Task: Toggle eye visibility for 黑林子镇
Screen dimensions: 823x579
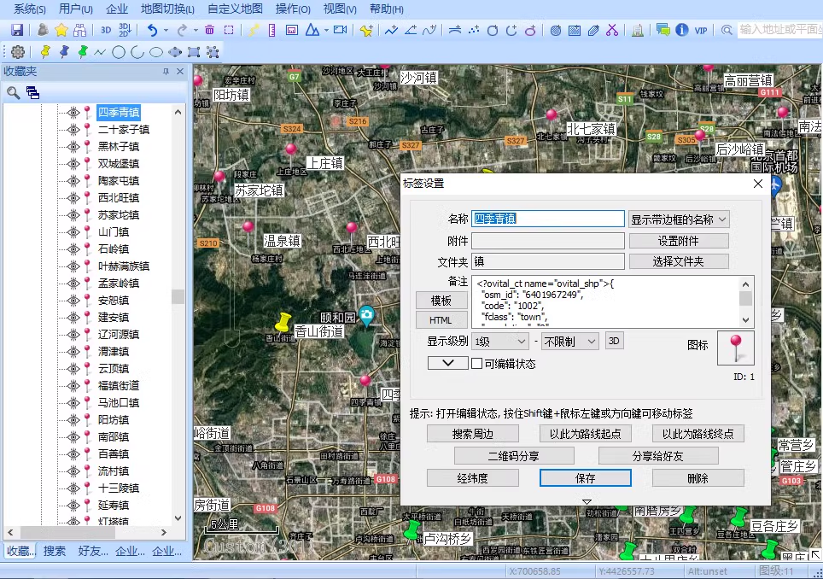Action: point(73,147)
